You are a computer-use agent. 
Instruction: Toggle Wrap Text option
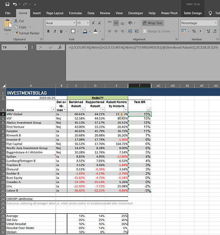[153, 23]
